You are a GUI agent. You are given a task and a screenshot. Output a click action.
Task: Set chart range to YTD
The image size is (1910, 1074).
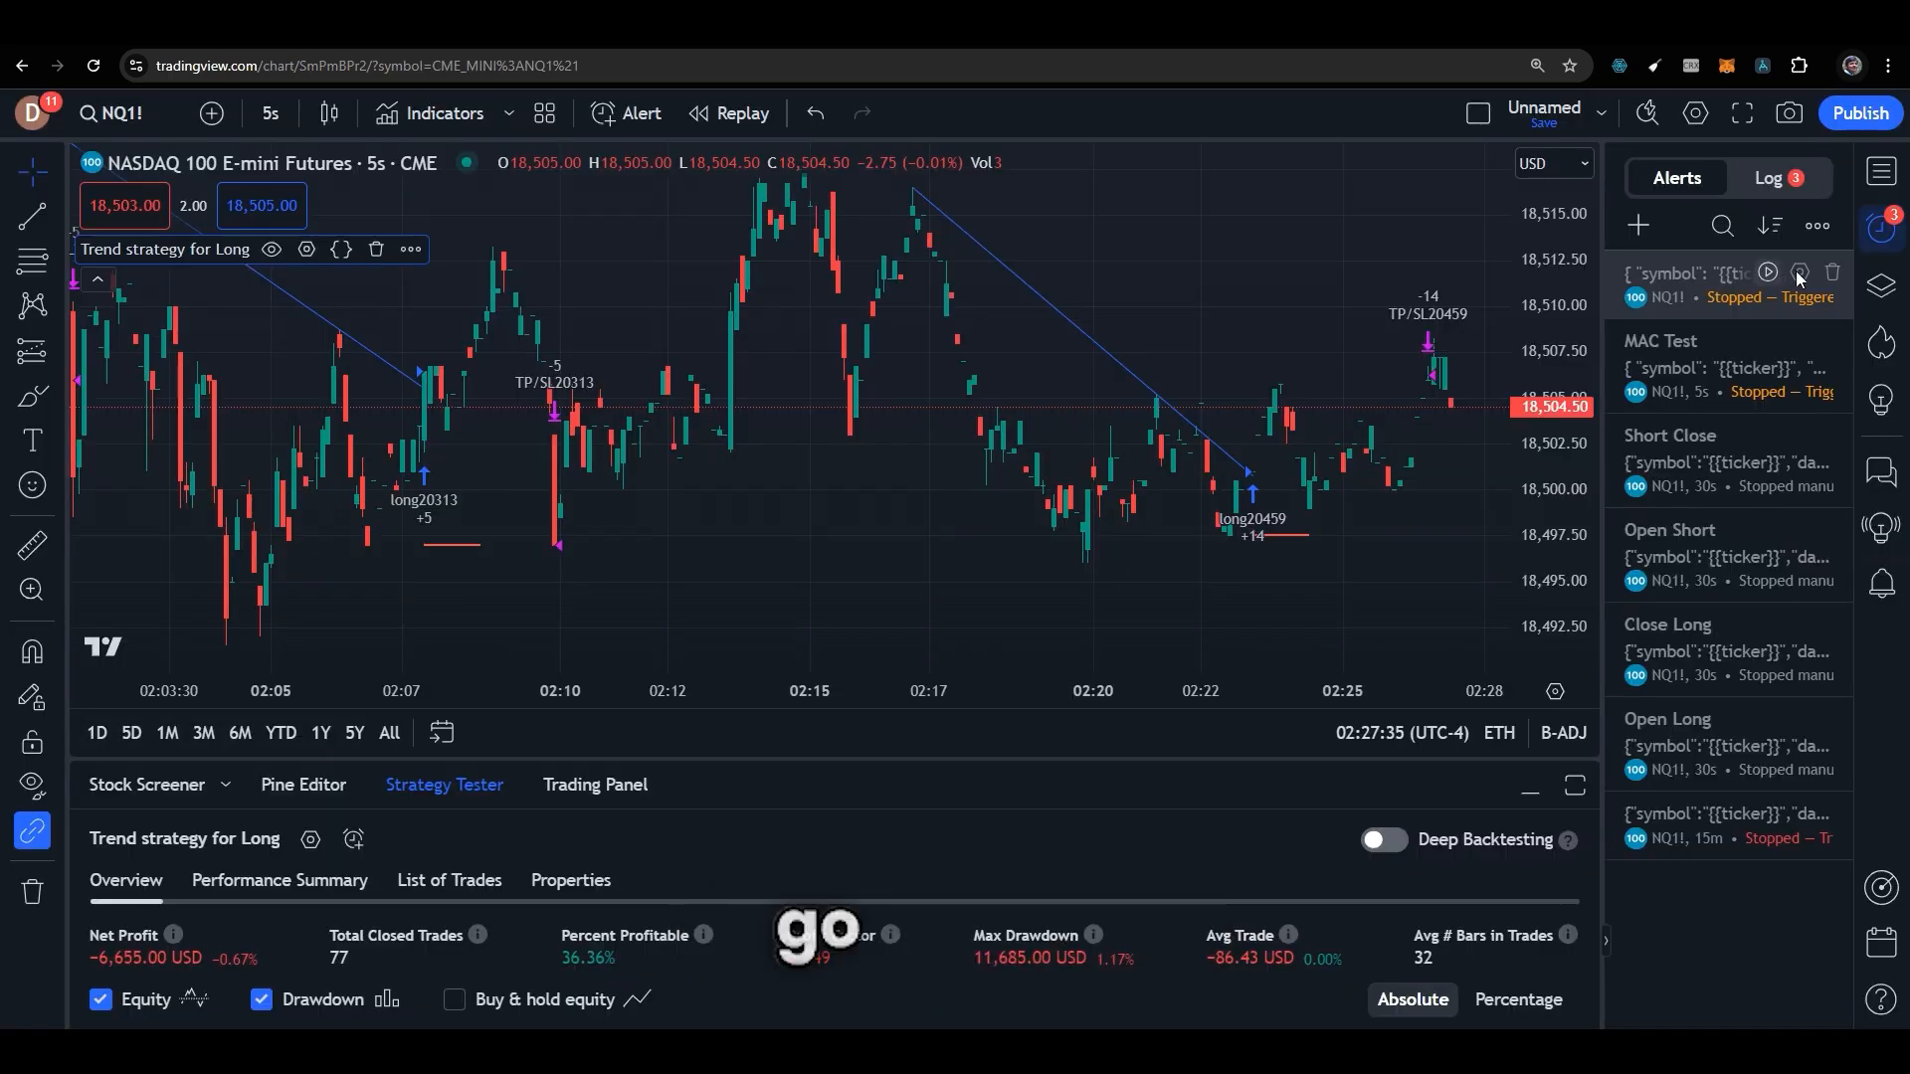[281, 733]
